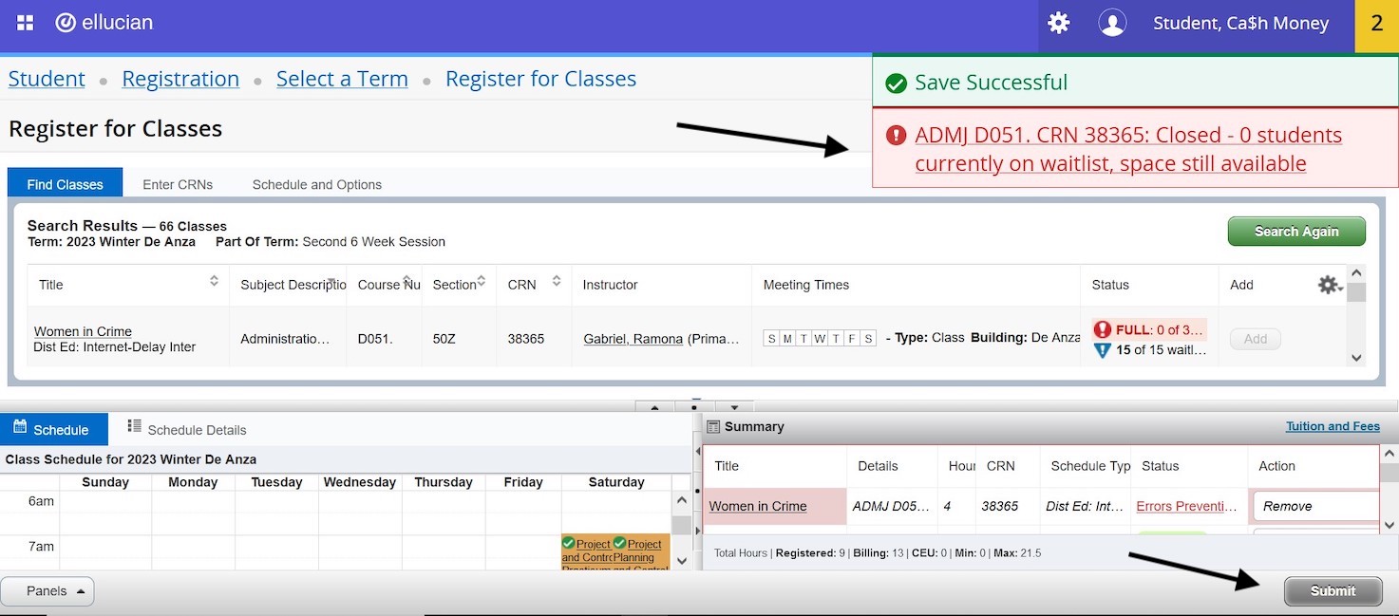Click the Summary panel icon next to its title
1399x616 pixels.
pos(713,426)
